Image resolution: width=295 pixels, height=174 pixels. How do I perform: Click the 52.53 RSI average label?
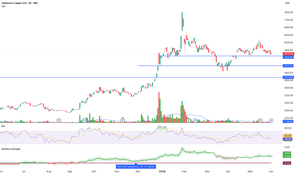tap(288, 136)
